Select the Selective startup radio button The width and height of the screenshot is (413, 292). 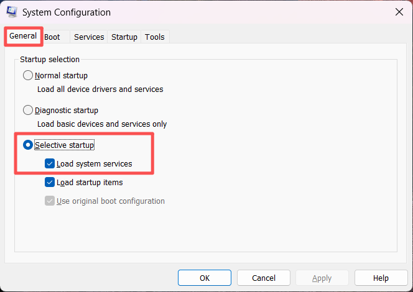tap(27, 145)
